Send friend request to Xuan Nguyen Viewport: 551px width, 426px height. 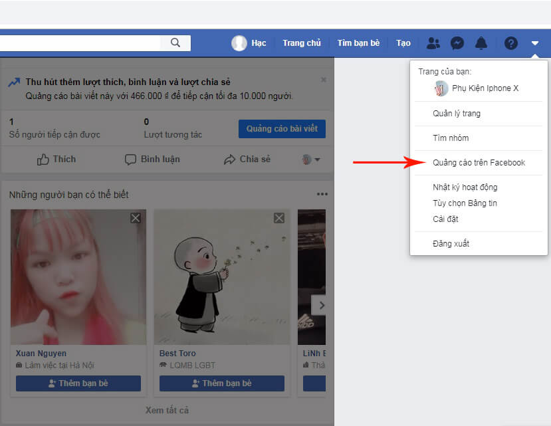click(78, 383)
